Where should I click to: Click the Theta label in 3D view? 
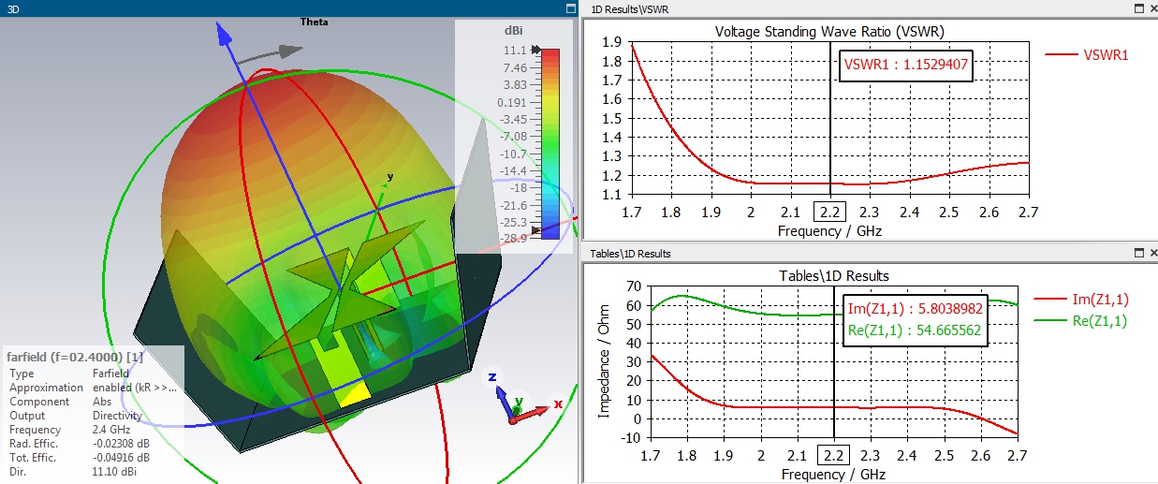[x=315, y=22]
